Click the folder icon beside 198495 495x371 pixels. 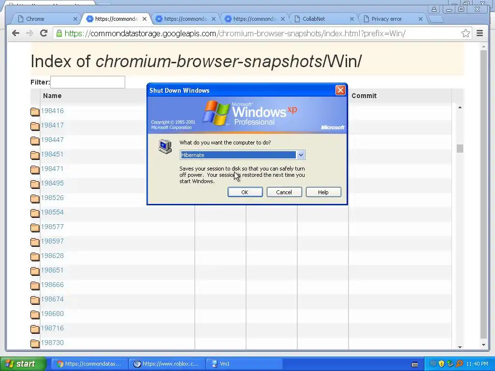click(x=35, y=184)
